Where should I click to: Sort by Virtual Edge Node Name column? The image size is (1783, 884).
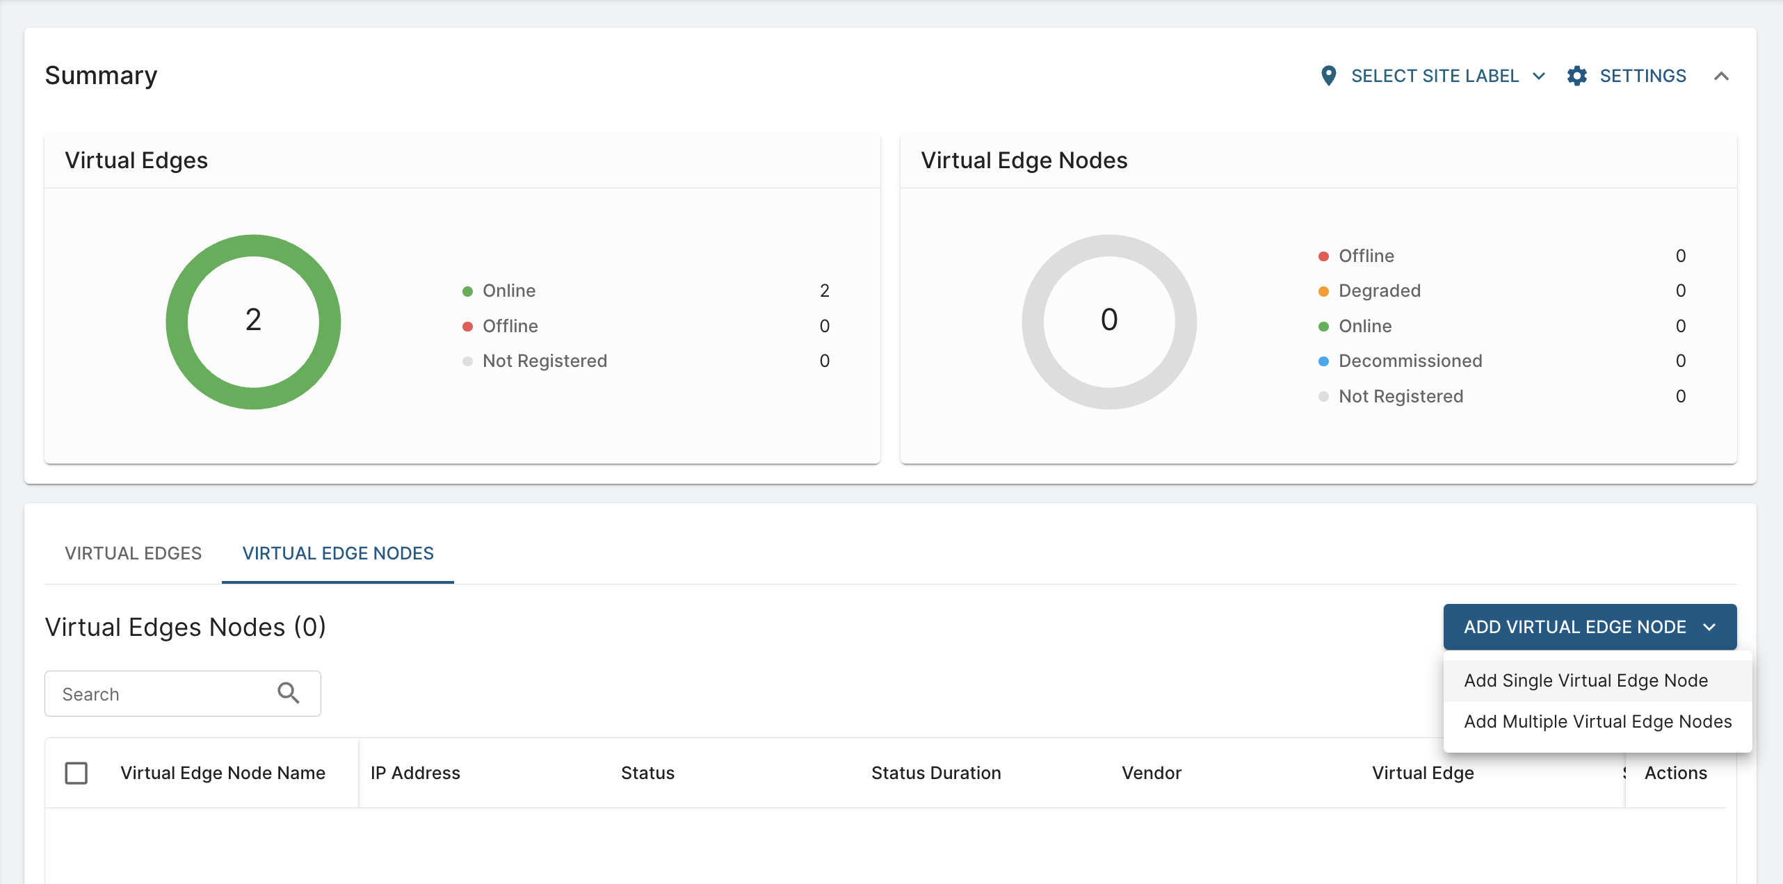(223, 773)
